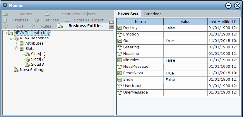
Task: Click the Destroy boolean property icon
Action: click(x=120, y=28)
